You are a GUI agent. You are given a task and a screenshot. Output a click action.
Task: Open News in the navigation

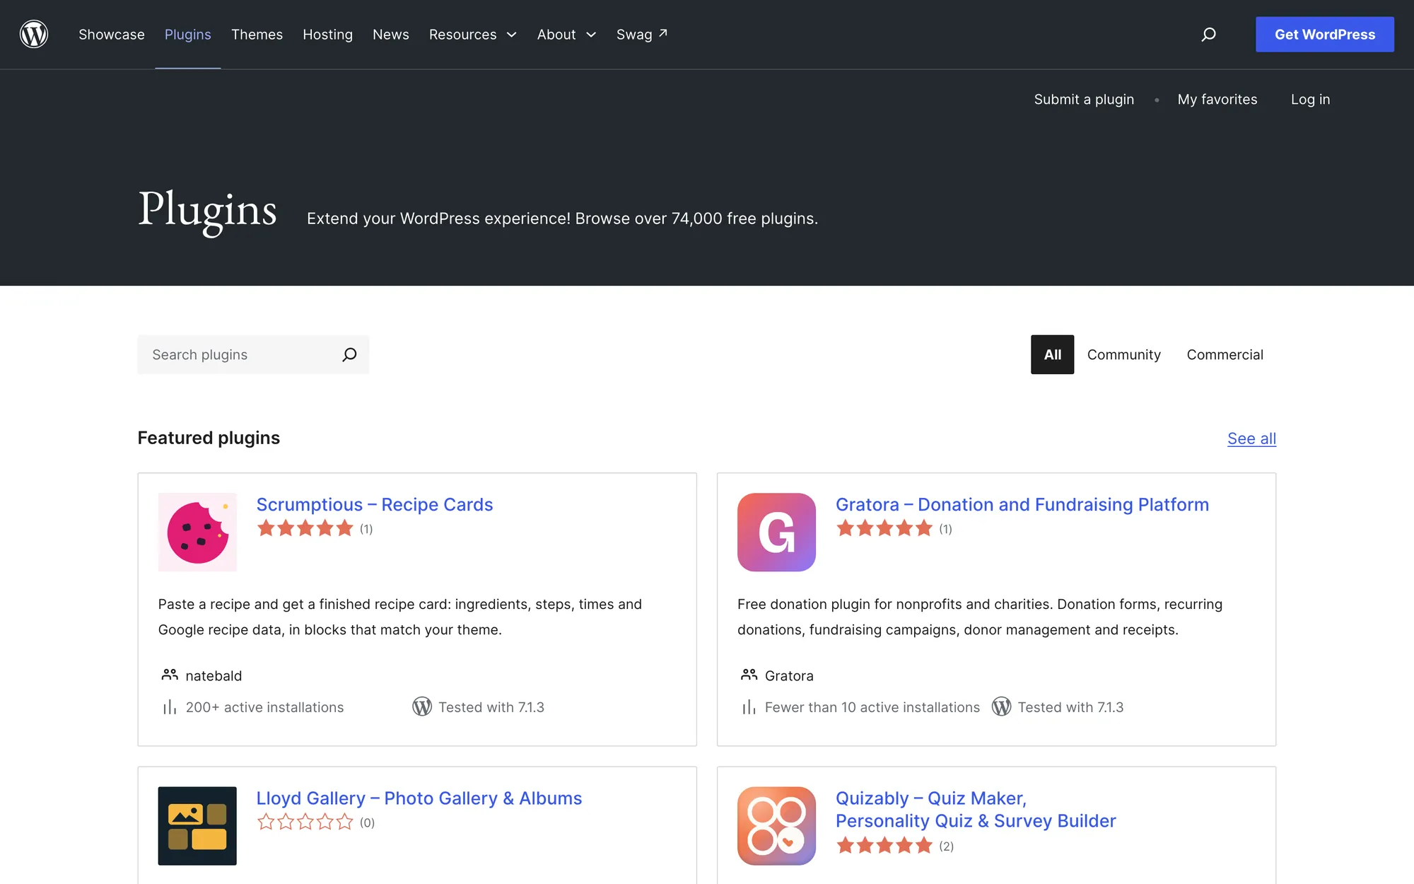[x=391, y=34]
